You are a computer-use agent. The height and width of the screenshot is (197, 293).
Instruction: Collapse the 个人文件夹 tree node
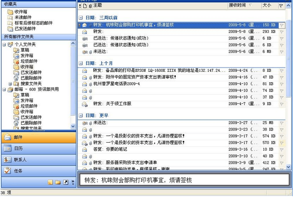[4, 45]
